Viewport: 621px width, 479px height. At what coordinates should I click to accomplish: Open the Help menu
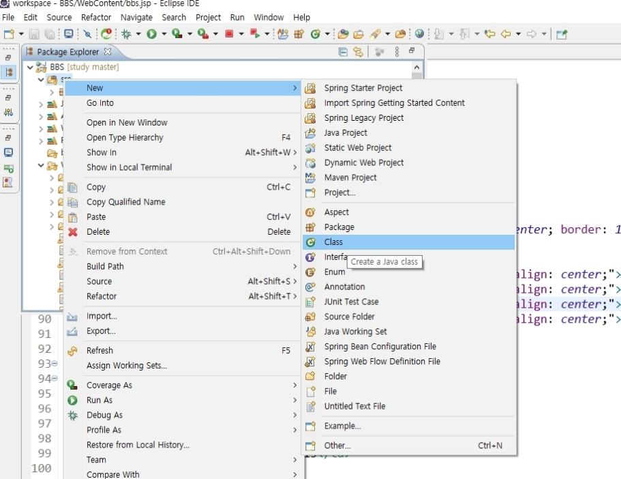(x=301, y=18)
